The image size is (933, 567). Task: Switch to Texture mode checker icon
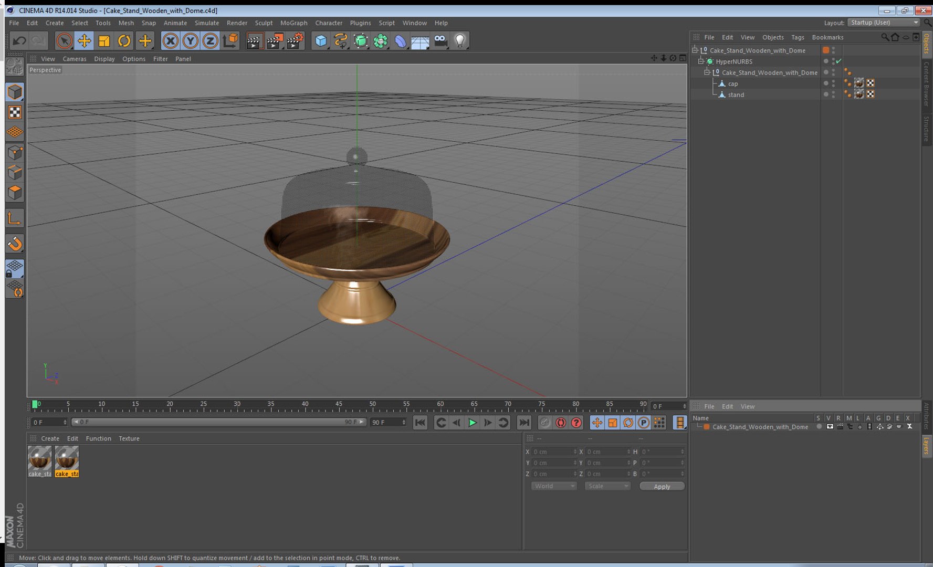[15, 112]
